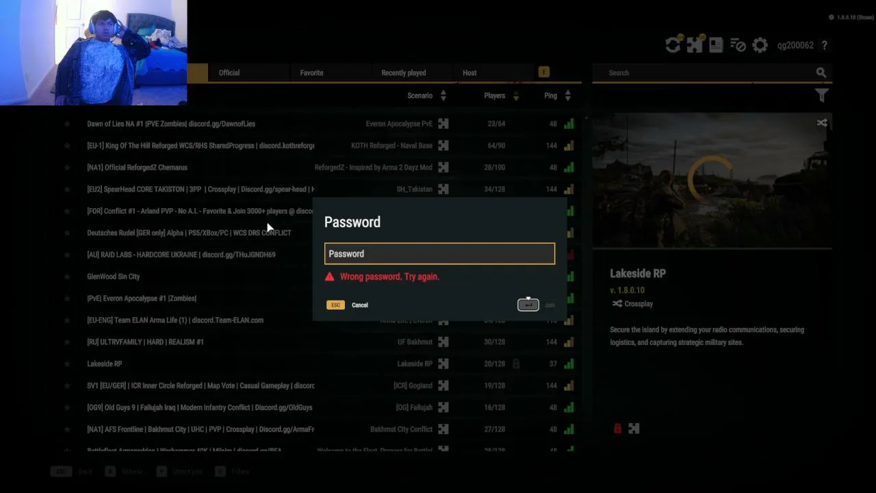
Task: Open the mods puzzle-piece icon
Action: [x=695, y=45]
